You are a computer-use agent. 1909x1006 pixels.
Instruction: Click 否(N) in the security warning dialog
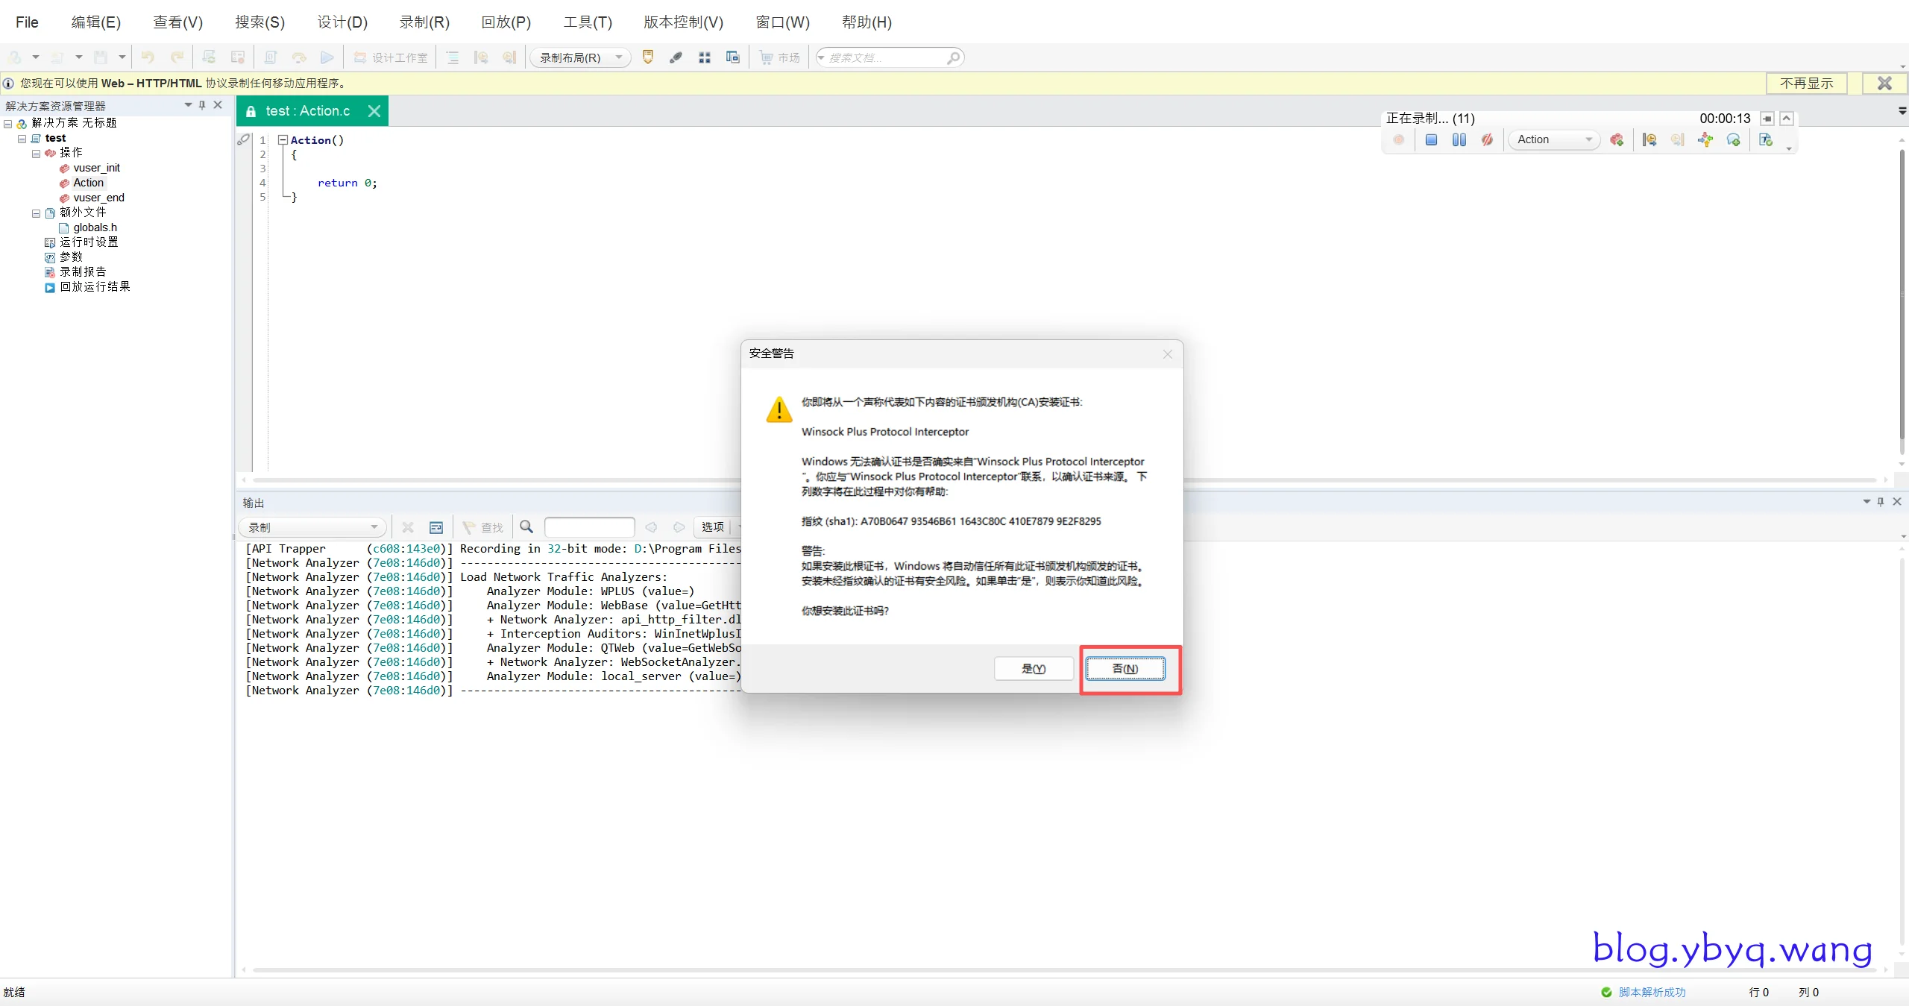[x=1125, y=668]
